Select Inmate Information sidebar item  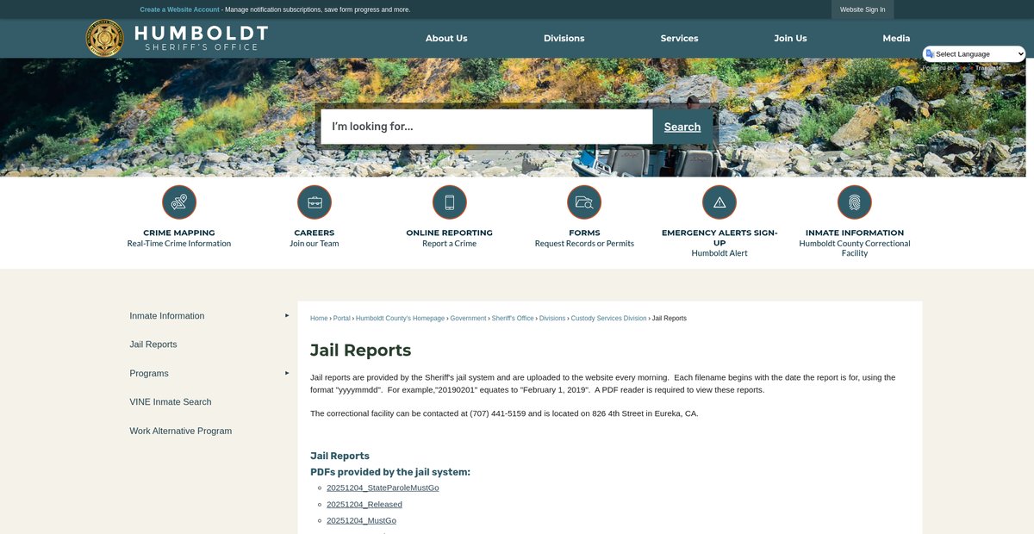167,316
